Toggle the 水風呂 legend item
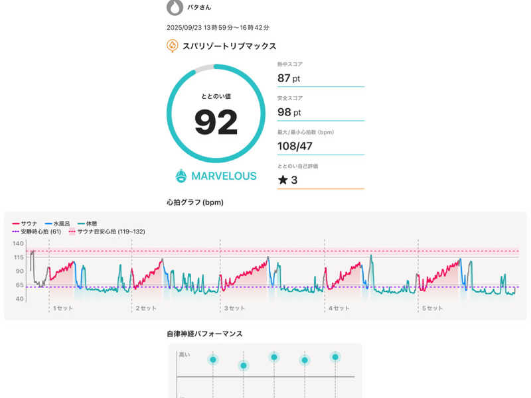Viewport: 531px width, 398px height. click(58, 224)
